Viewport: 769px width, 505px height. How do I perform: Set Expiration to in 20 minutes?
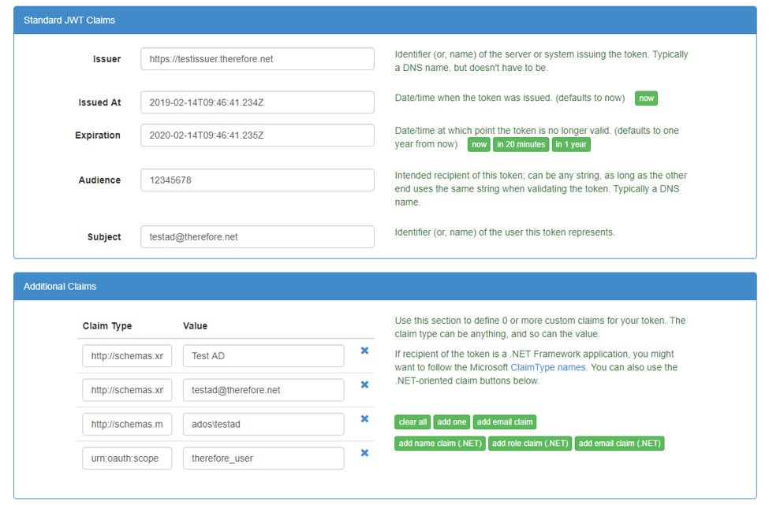point(521,144)
